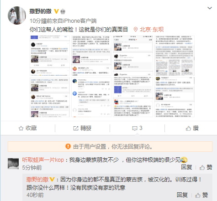217x201 pixels.
Task: Open 撒野的撒 profile from post header
Action: [x=41, y=11]
